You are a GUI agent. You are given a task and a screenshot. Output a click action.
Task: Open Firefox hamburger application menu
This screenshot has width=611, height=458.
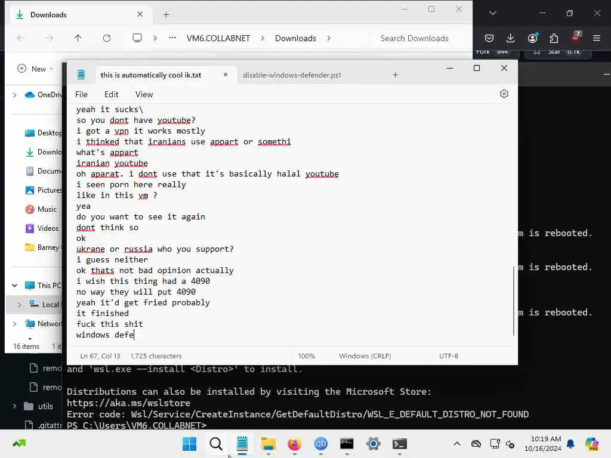click(597, 38)
